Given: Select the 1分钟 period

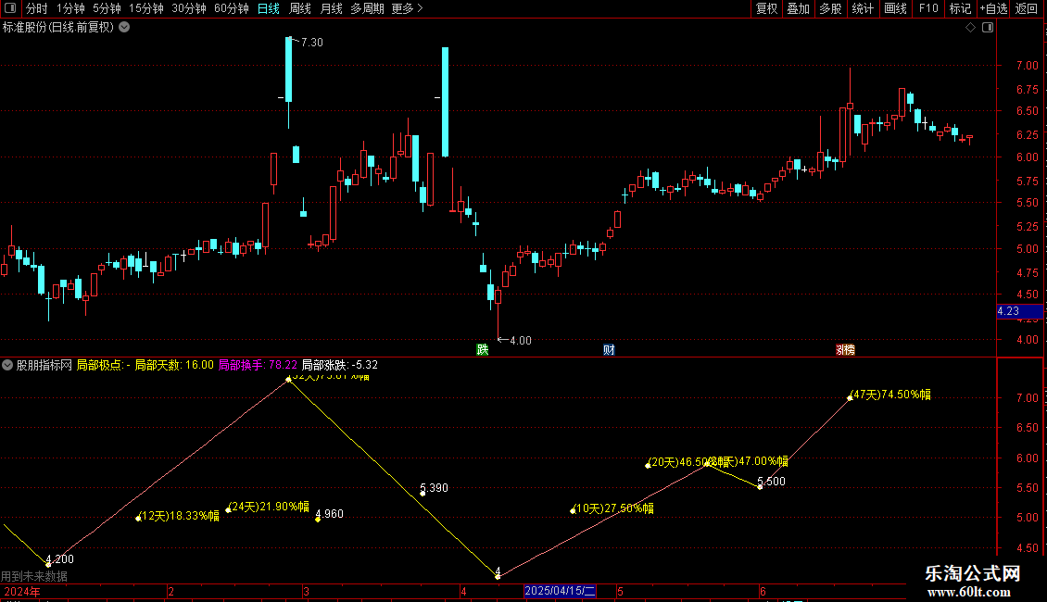Looking at the screenshot, I should tap(70, 8).
